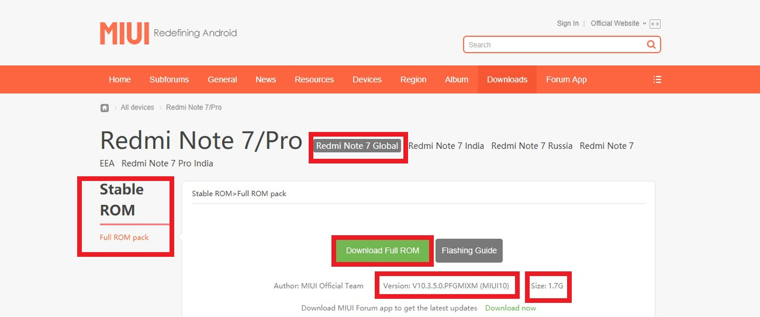
Task: Open the Resources menu item
Action: coord(314,79)
